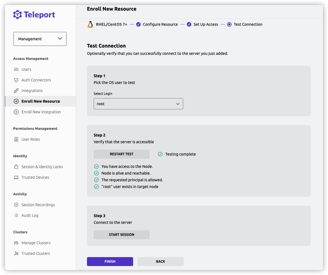
Task: Open the Integrations plug icon
Action: [16, 91]
